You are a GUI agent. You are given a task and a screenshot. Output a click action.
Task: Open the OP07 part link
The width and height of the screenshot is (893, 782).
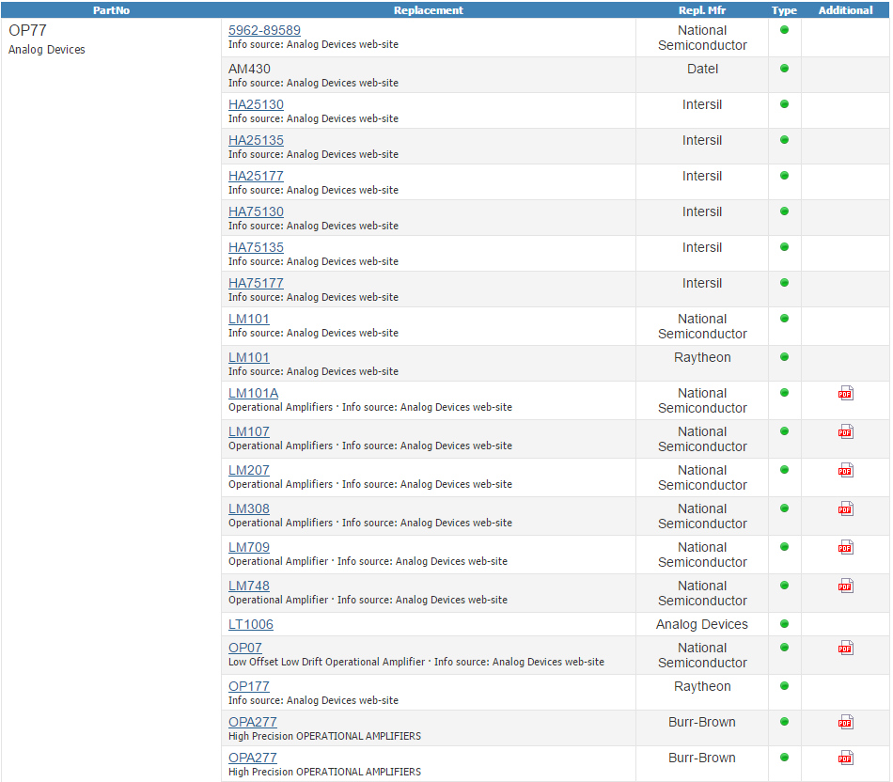(245, 649)
